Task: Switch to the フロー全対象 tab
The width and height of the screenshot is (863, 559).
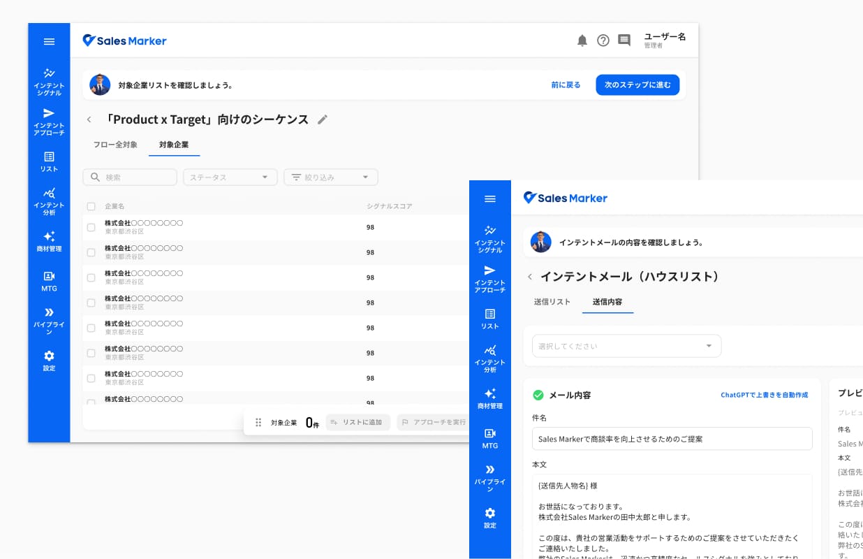Action: click(x=115, y=145)
